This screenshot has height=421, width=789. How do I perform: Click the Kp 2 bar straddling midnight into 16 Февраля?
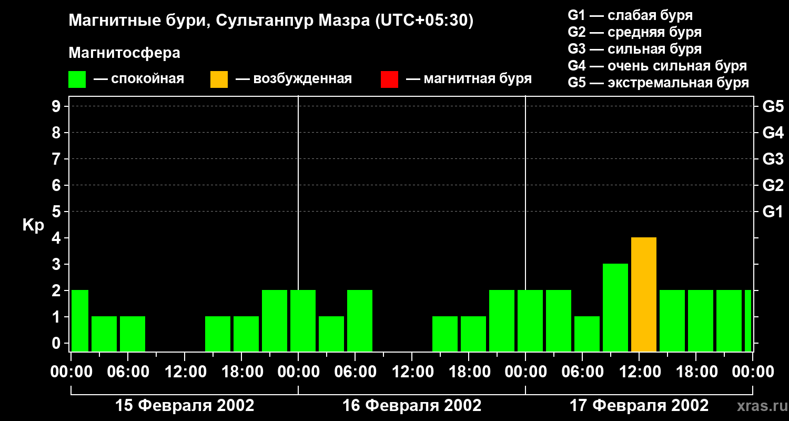303,321
